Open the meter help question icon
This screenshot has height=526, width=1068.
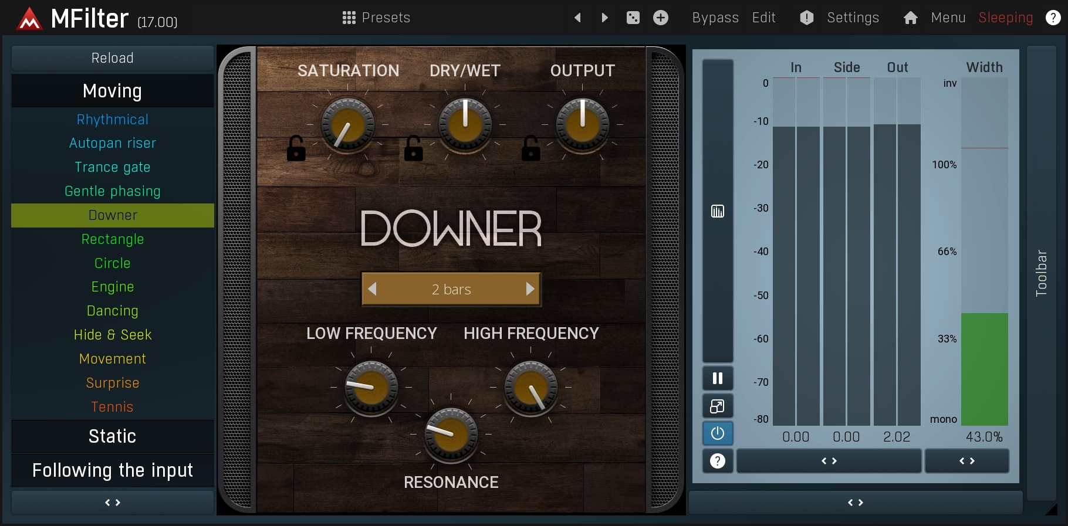click(718, 461)
